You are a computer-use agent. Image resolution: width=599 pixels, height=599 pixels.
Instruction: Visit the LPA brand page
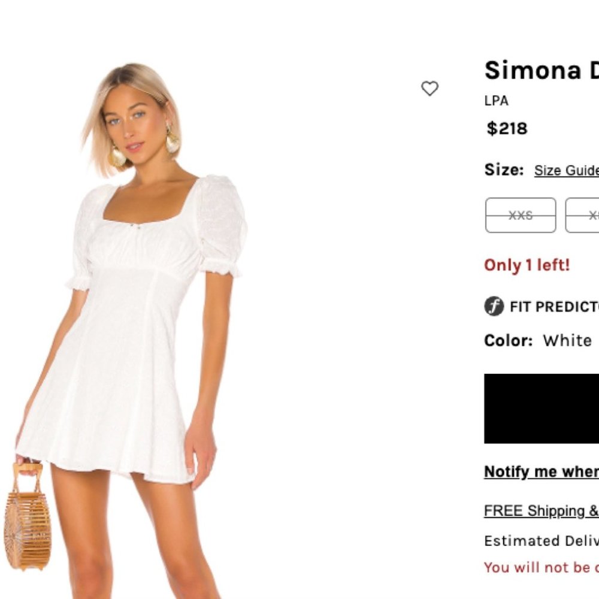coord(495,101)
